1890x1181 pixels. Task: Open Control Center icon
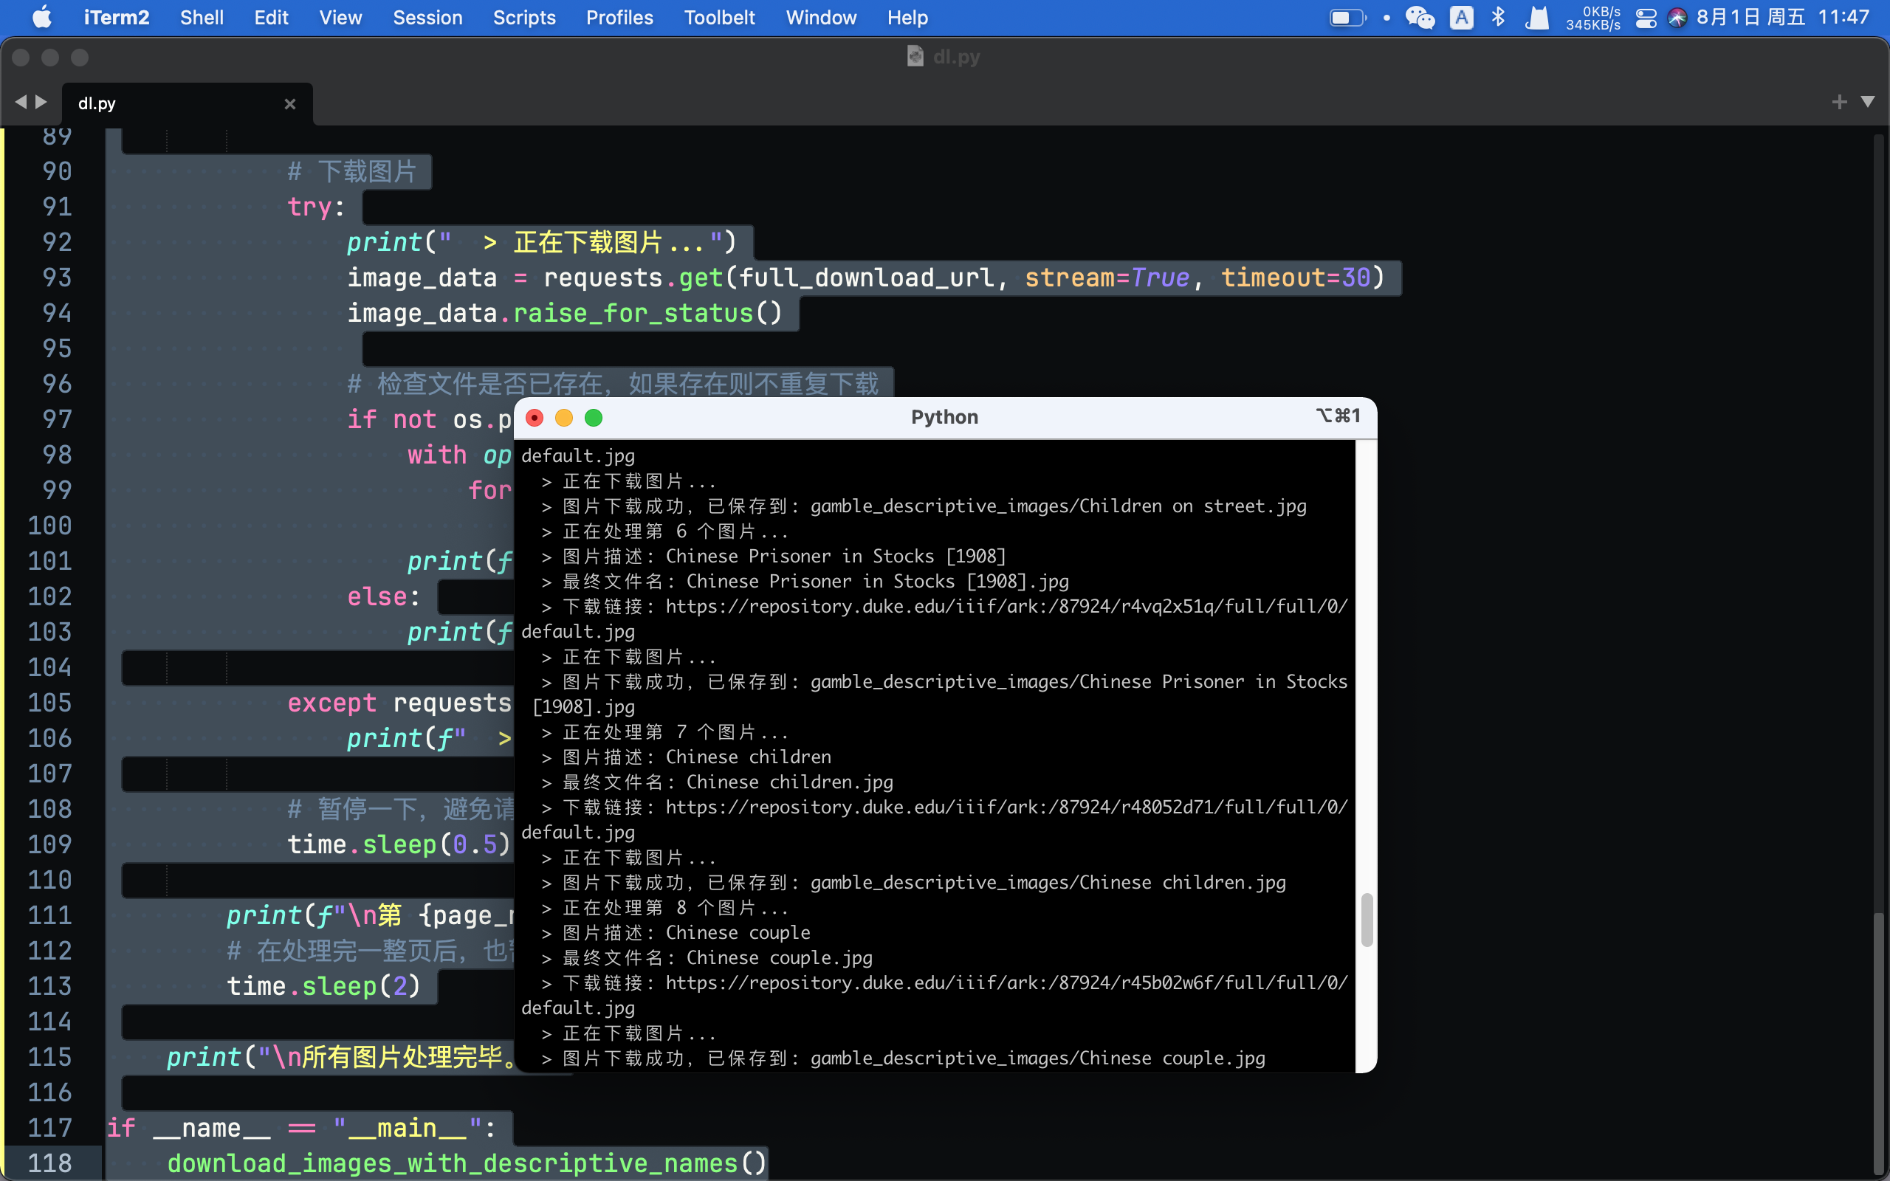[x=1646, y=17]
